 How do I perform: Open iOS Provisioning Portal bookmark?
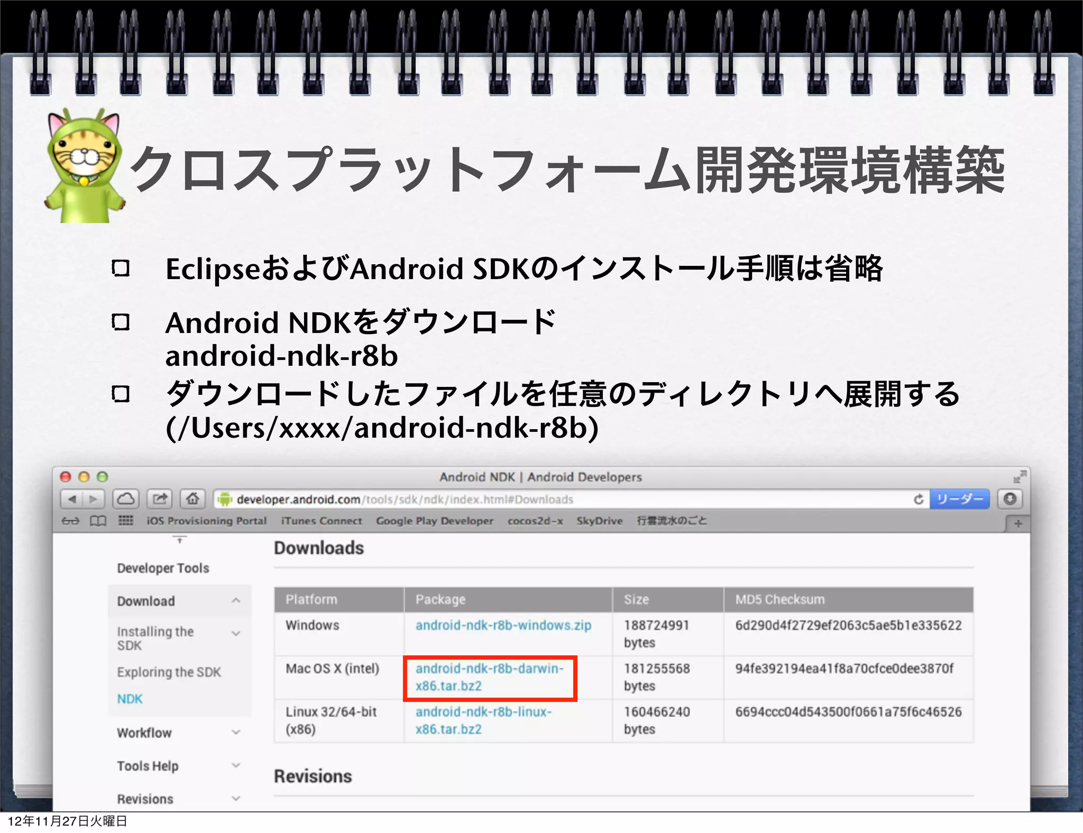207,521
